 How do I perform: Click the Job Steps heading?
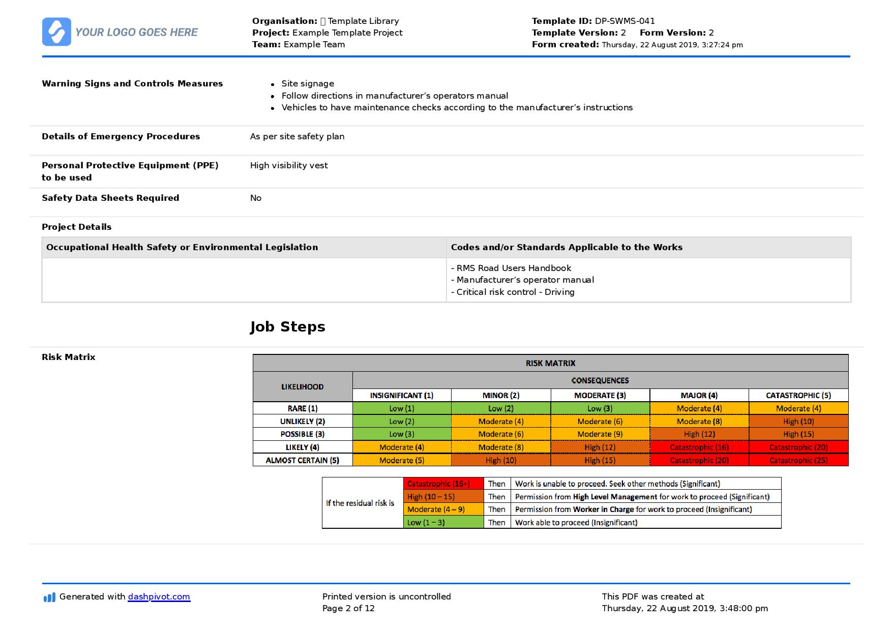287,326
